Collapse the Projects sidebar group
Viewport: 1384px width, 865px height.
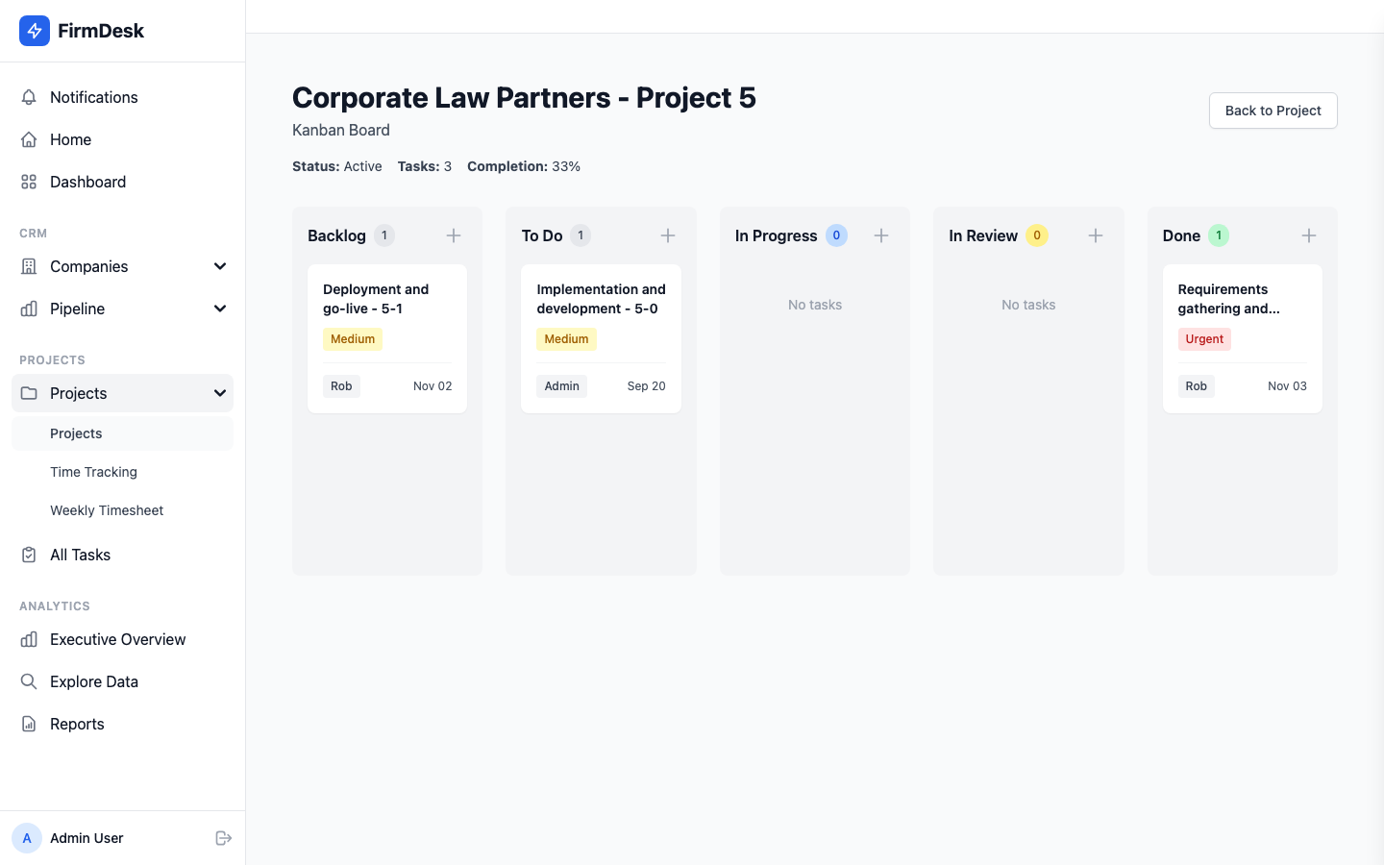(x=220, y=393)
